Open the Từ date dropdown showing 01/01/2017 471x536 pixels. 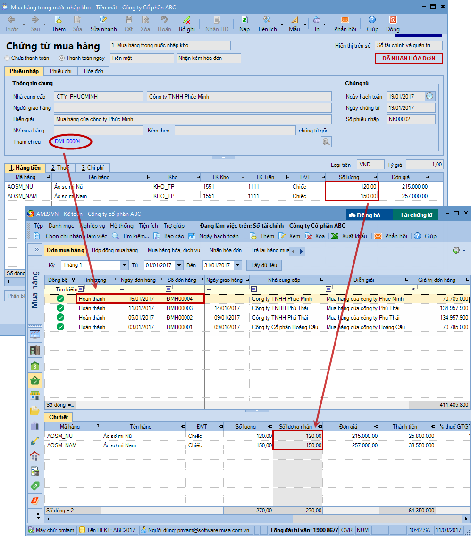[x=179, y=265]
